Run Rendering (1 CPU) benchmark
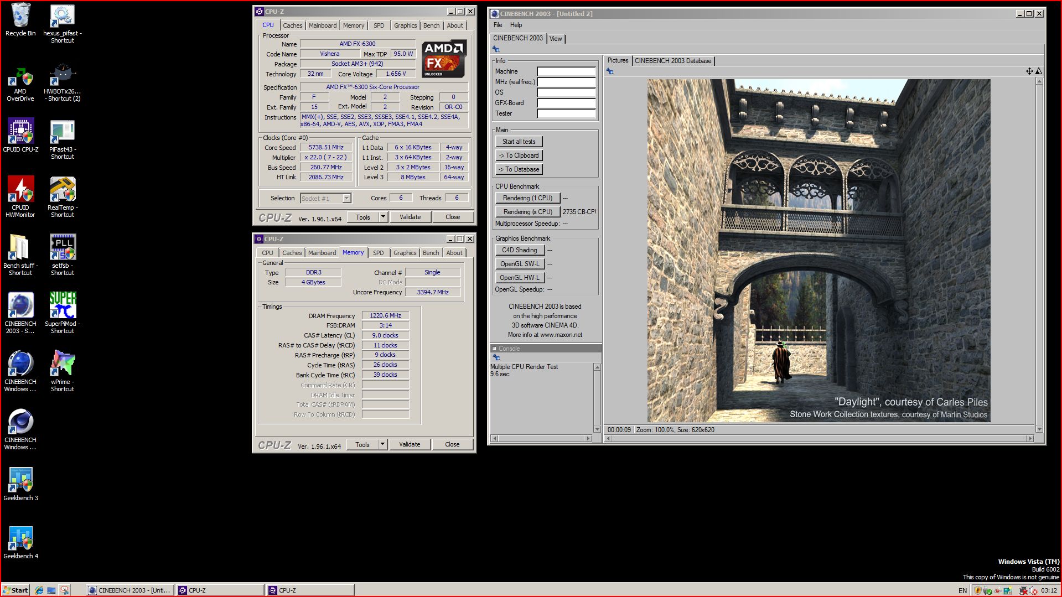The width and height of the screenshot is (1062, 597). tap(527, 198)
